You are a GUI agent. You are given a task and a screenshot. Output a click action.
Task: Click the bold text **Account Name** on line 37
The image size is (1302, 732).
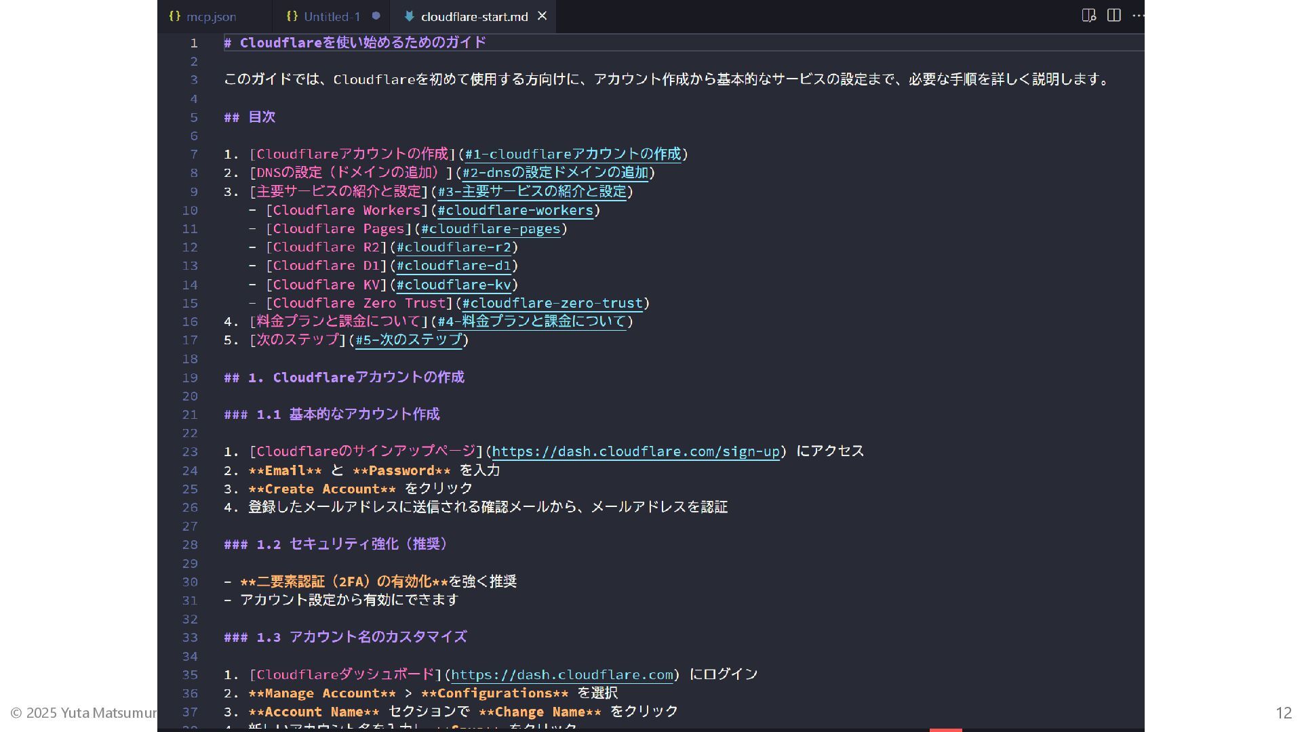point(314,712)
